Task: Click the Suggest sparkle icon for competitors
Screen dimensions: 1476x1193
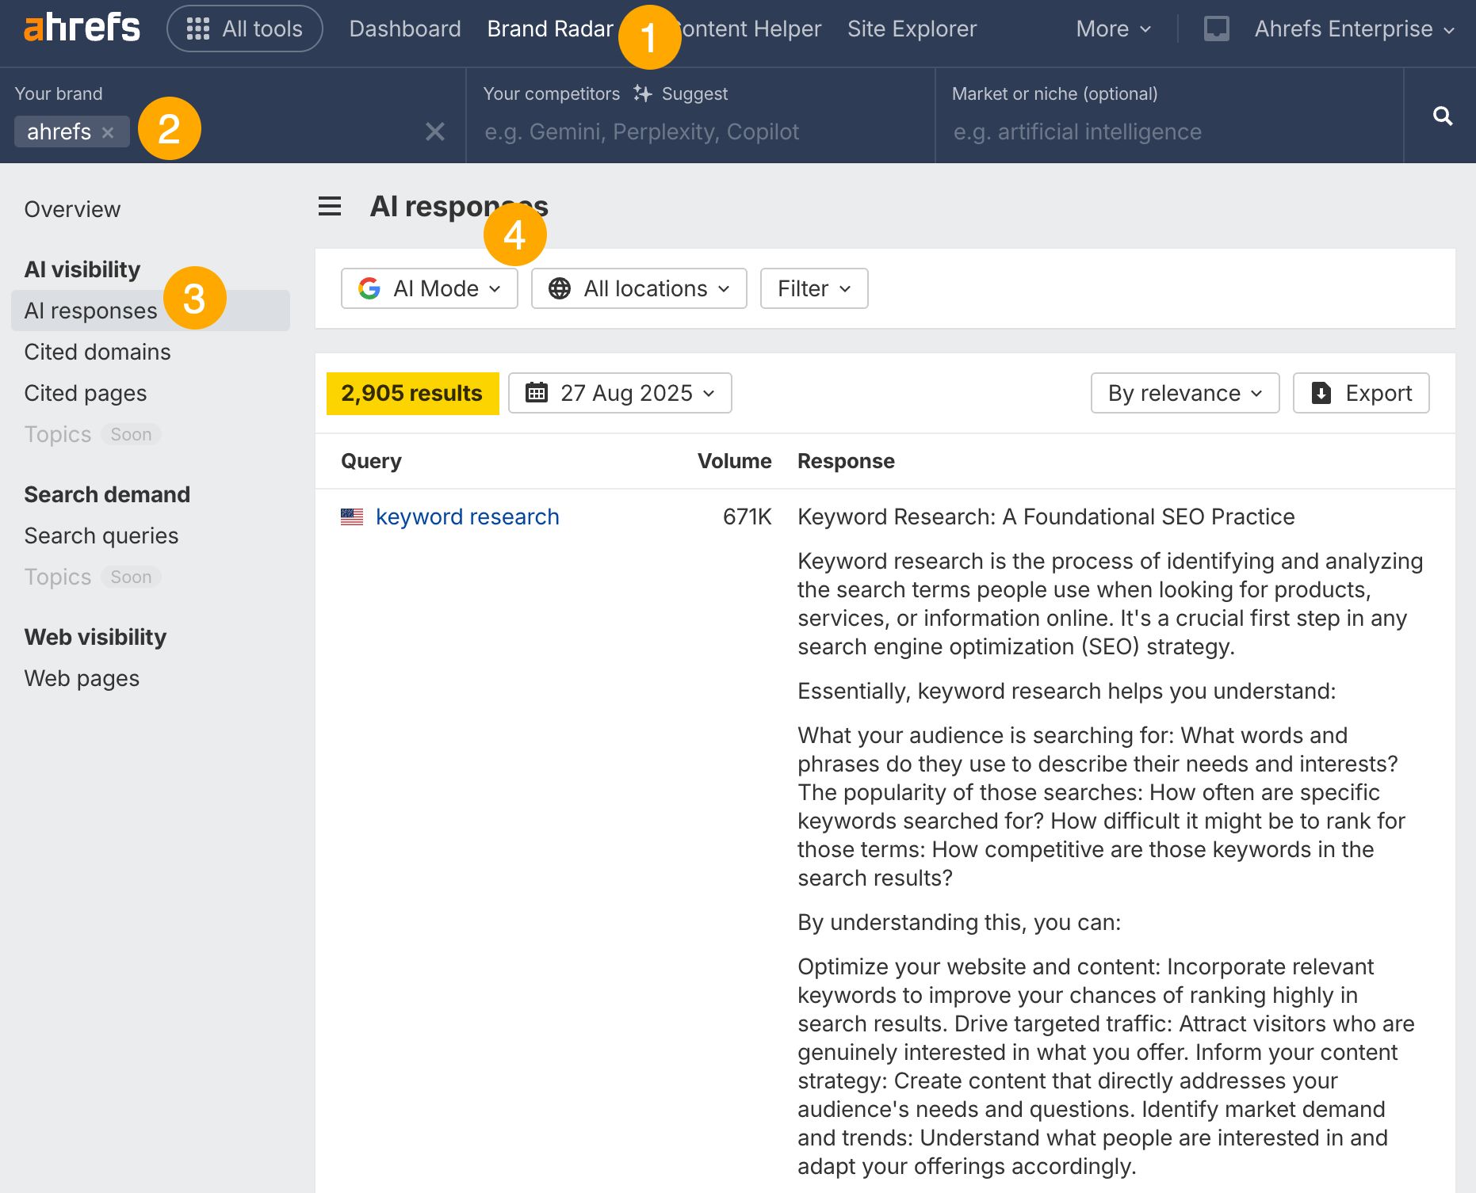Action: coord(641,93)
